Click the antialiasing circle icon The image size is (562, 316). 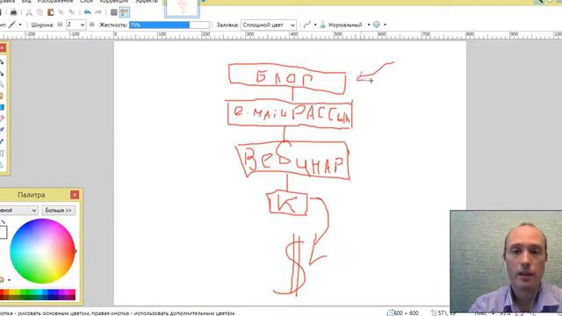point(377,25)
